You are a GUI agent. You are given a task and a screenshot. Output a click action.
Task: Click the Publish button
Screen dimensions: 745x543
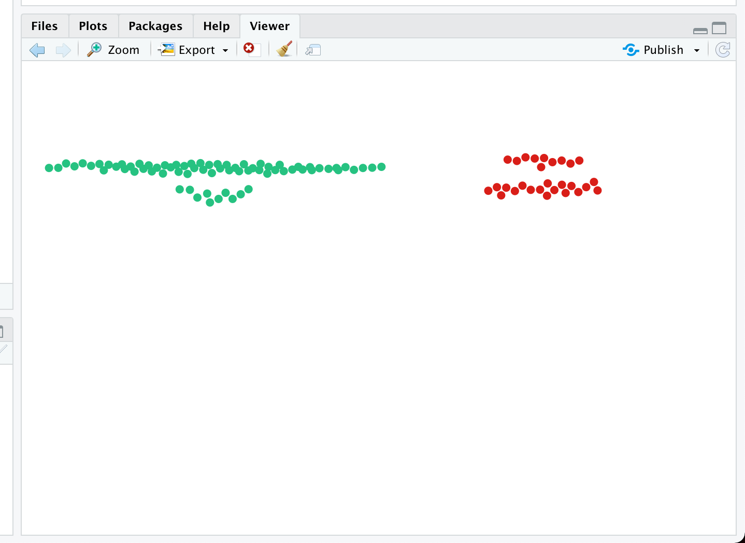click(x=663, y=49)
